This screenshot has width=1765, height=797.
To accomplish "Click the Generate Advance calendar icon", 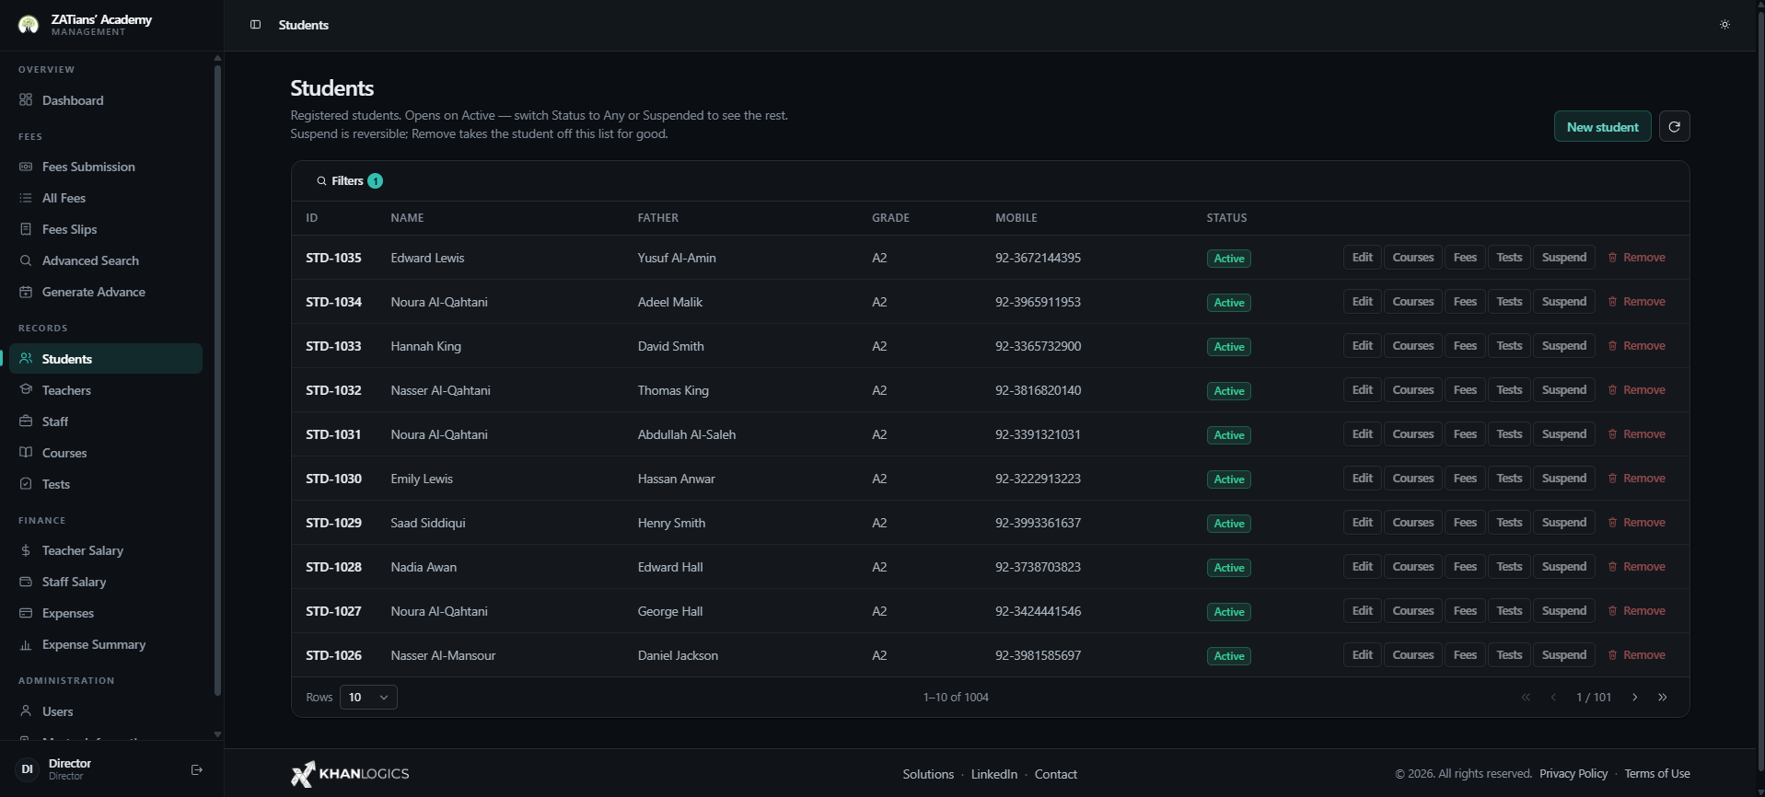I will [26, 292].
